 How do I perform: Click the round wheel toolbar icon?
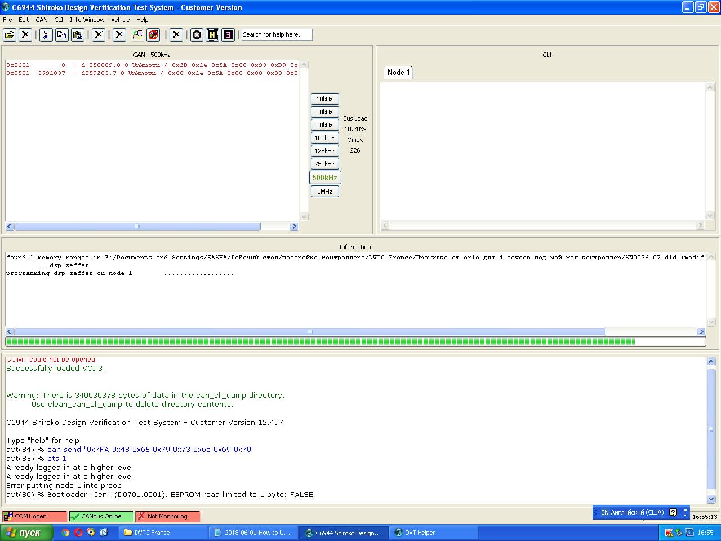197,35
